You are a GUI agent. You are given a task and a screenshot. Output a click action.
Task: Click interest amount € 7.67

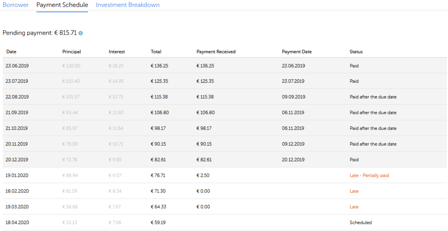tap(115, 206)
